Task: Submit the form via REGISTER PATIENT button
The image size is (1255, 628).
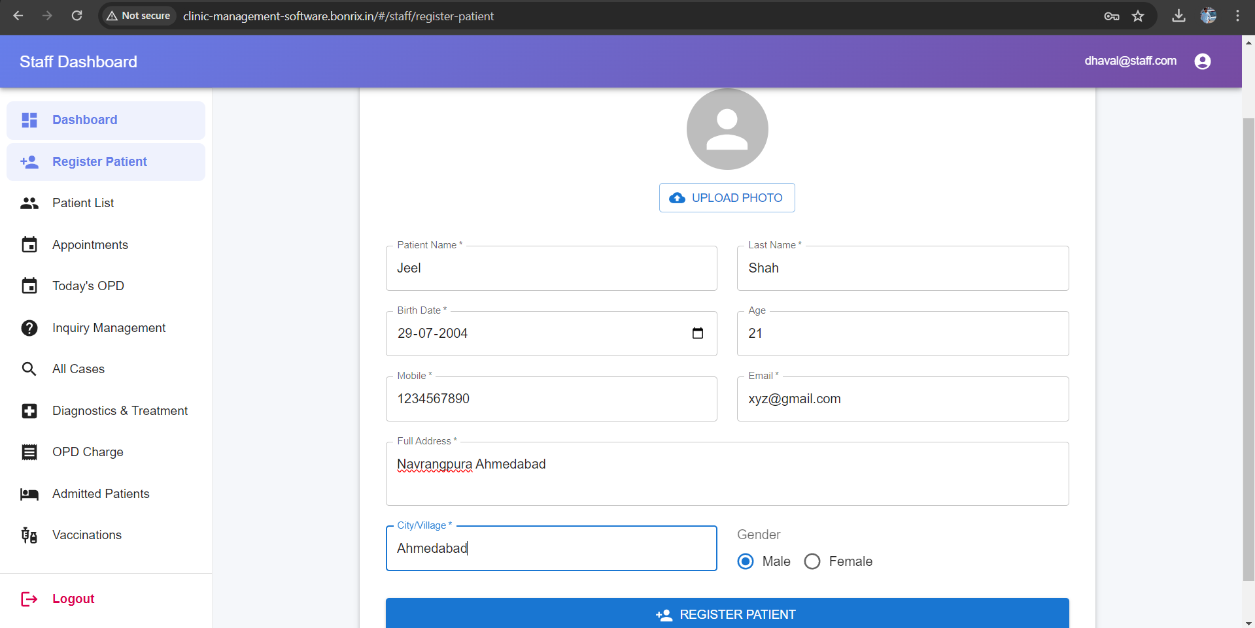Action: pyautogui.click(x=726, y=614)
